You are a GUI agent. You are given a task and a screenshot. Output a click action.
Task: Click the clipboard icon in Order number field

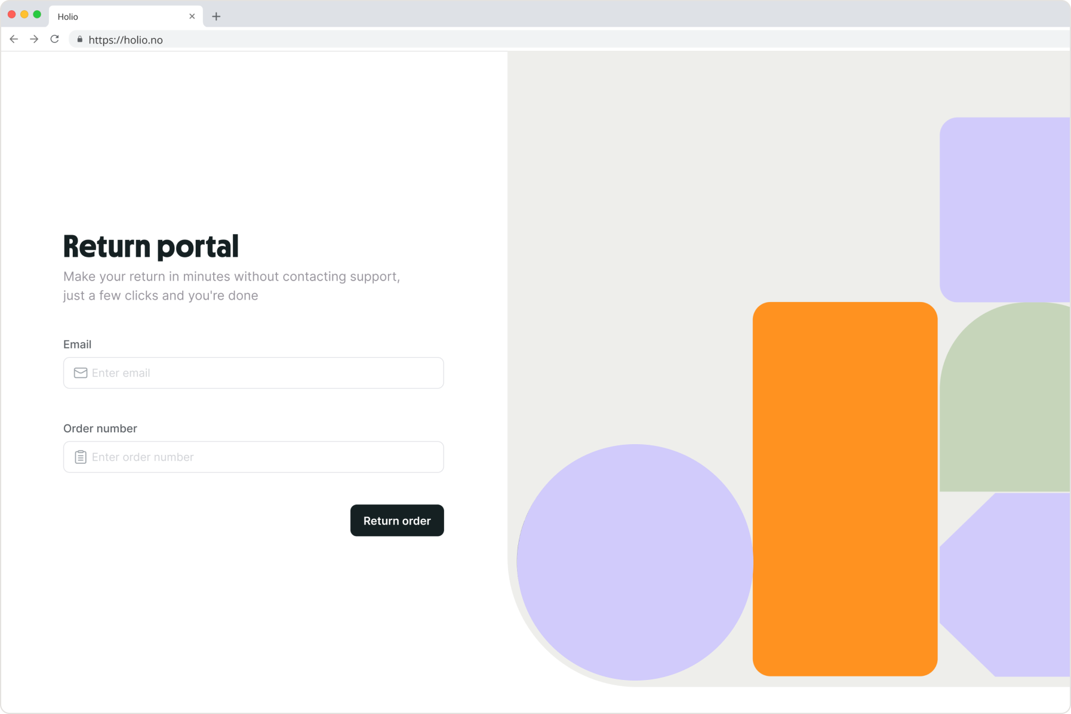tap(81, 457)
